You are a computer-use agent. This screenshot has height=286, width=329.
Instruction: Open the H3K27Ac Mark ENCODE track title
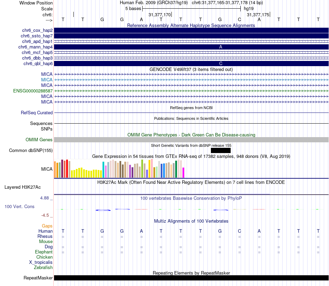click(191, 182)
